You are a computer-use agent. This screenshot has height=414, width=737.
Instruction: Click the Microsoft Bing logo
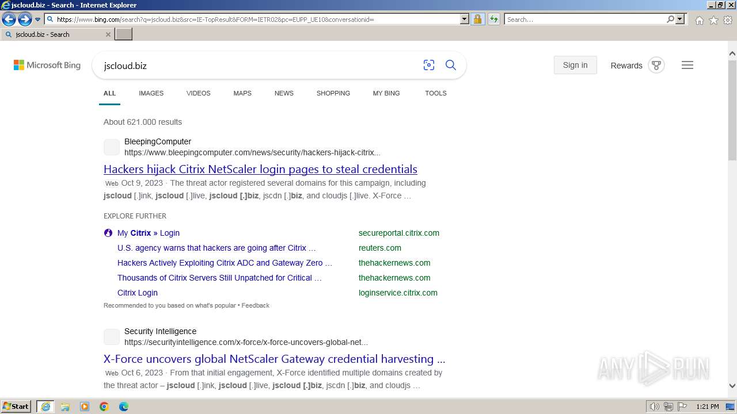[47, 66]
